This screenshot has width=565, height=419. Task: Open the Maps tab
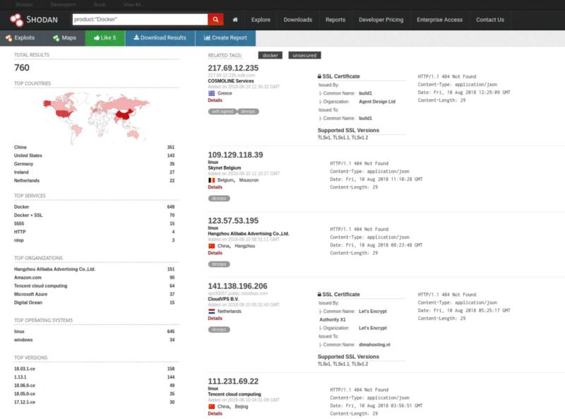(64, 38)
